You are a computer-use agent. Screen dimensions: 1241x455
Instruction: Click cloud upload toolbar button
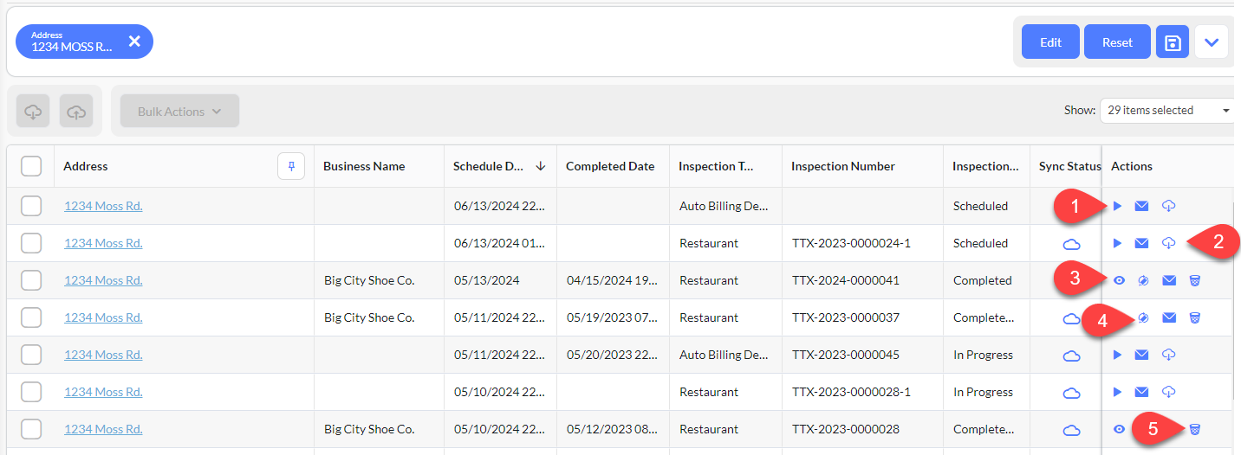pyautogui.click(x=76, y=112)
